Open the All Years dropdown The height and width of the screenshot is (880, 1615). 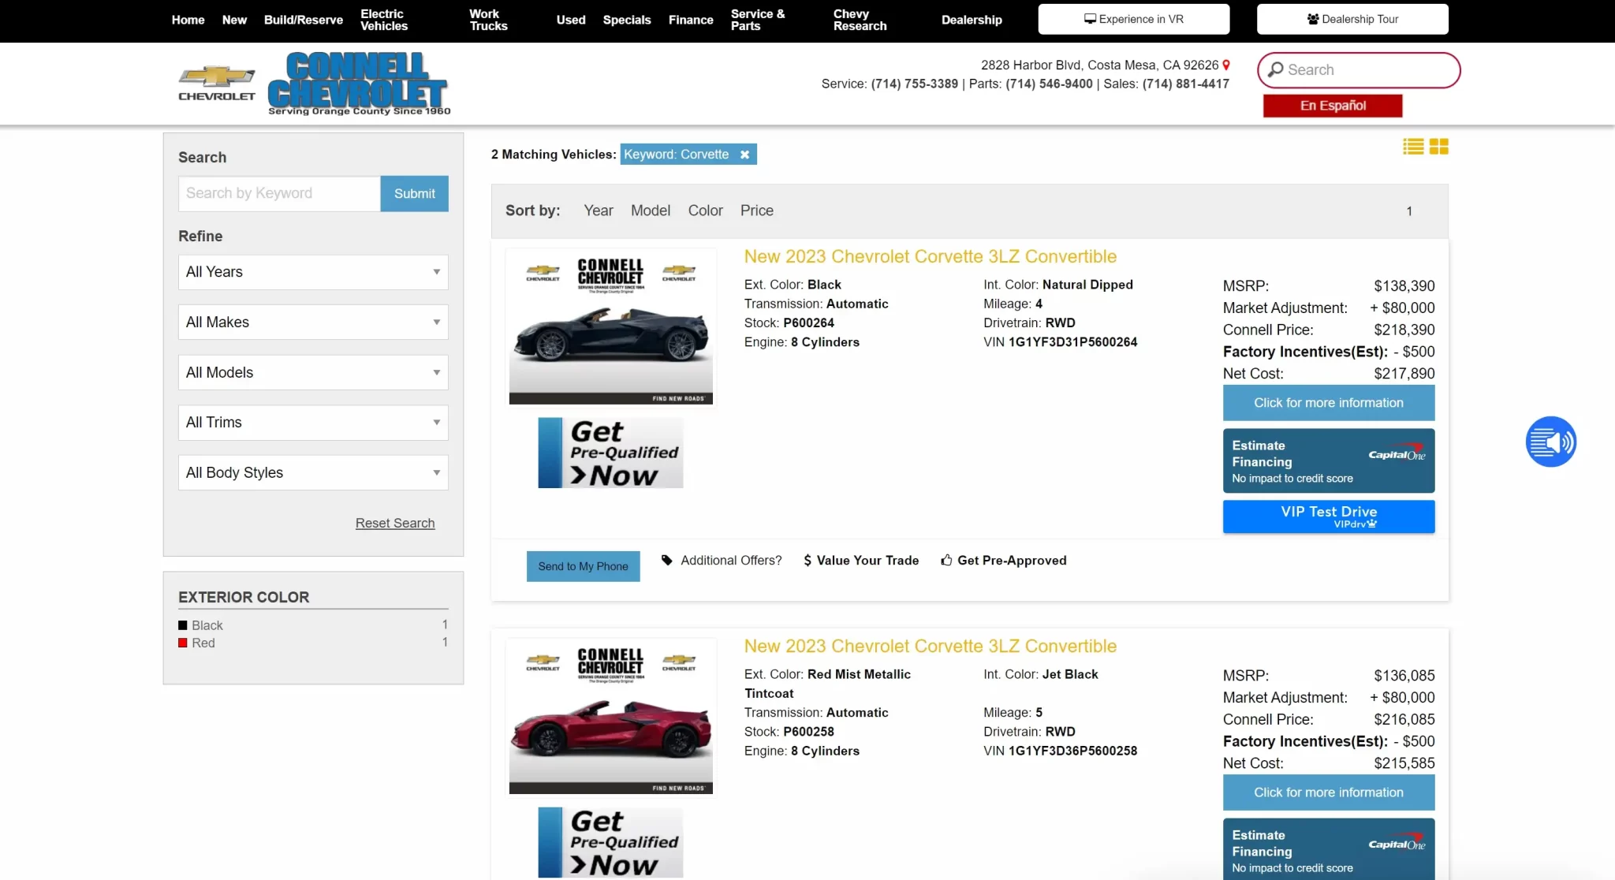click(313, 272)
